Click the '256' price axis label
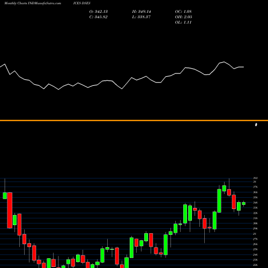 coord(255,249)
